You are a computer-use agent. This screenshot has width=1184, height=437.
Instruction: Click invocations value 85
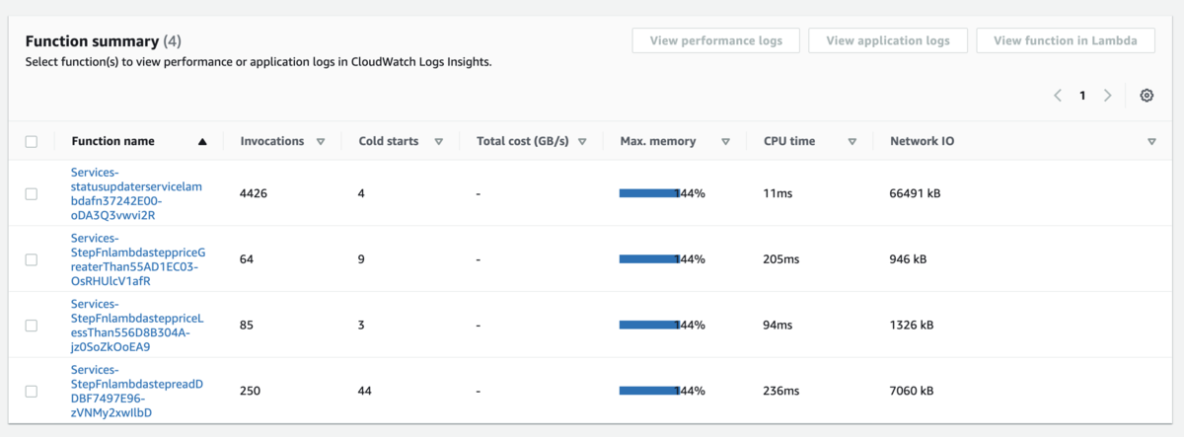[x=247, y=326]
